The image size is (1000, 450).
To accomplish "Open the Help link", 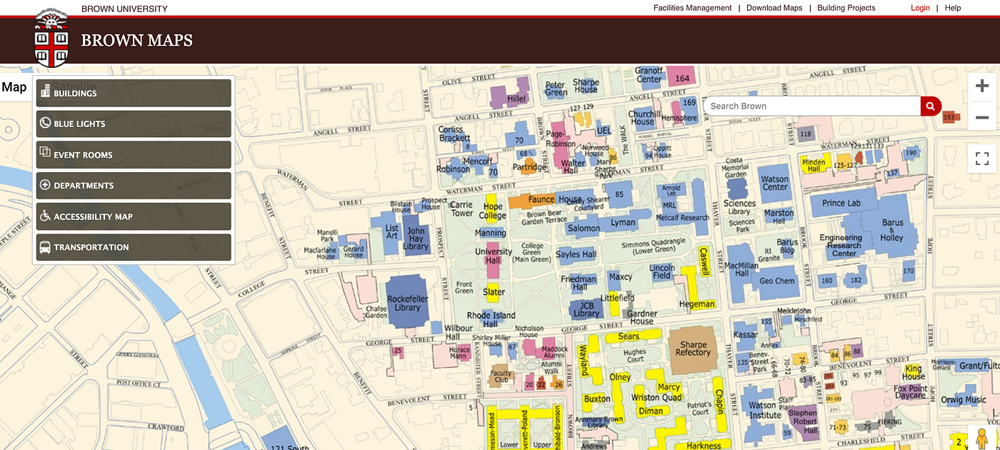I will (953, 8).
